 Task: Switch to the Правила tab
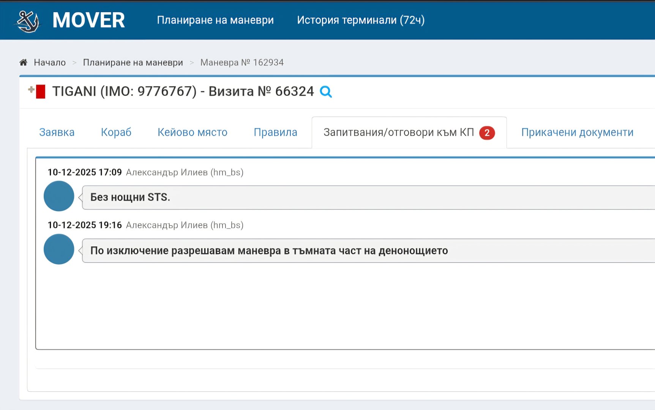click(275, 132)
